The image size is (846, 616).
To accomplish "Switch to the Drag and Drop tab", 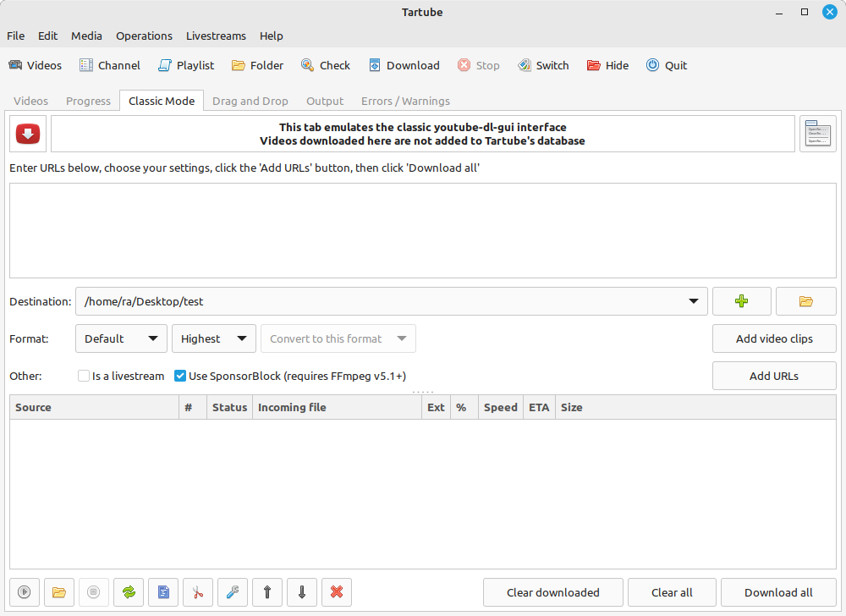I will [x=250, y=101].
